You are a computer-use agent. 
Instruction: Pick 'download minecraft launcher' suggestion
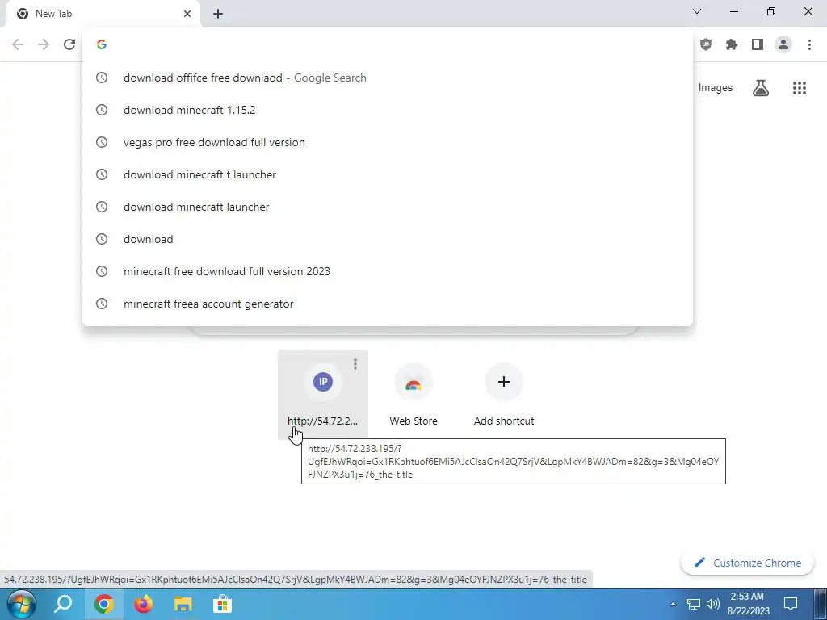(x=387, y=207)
